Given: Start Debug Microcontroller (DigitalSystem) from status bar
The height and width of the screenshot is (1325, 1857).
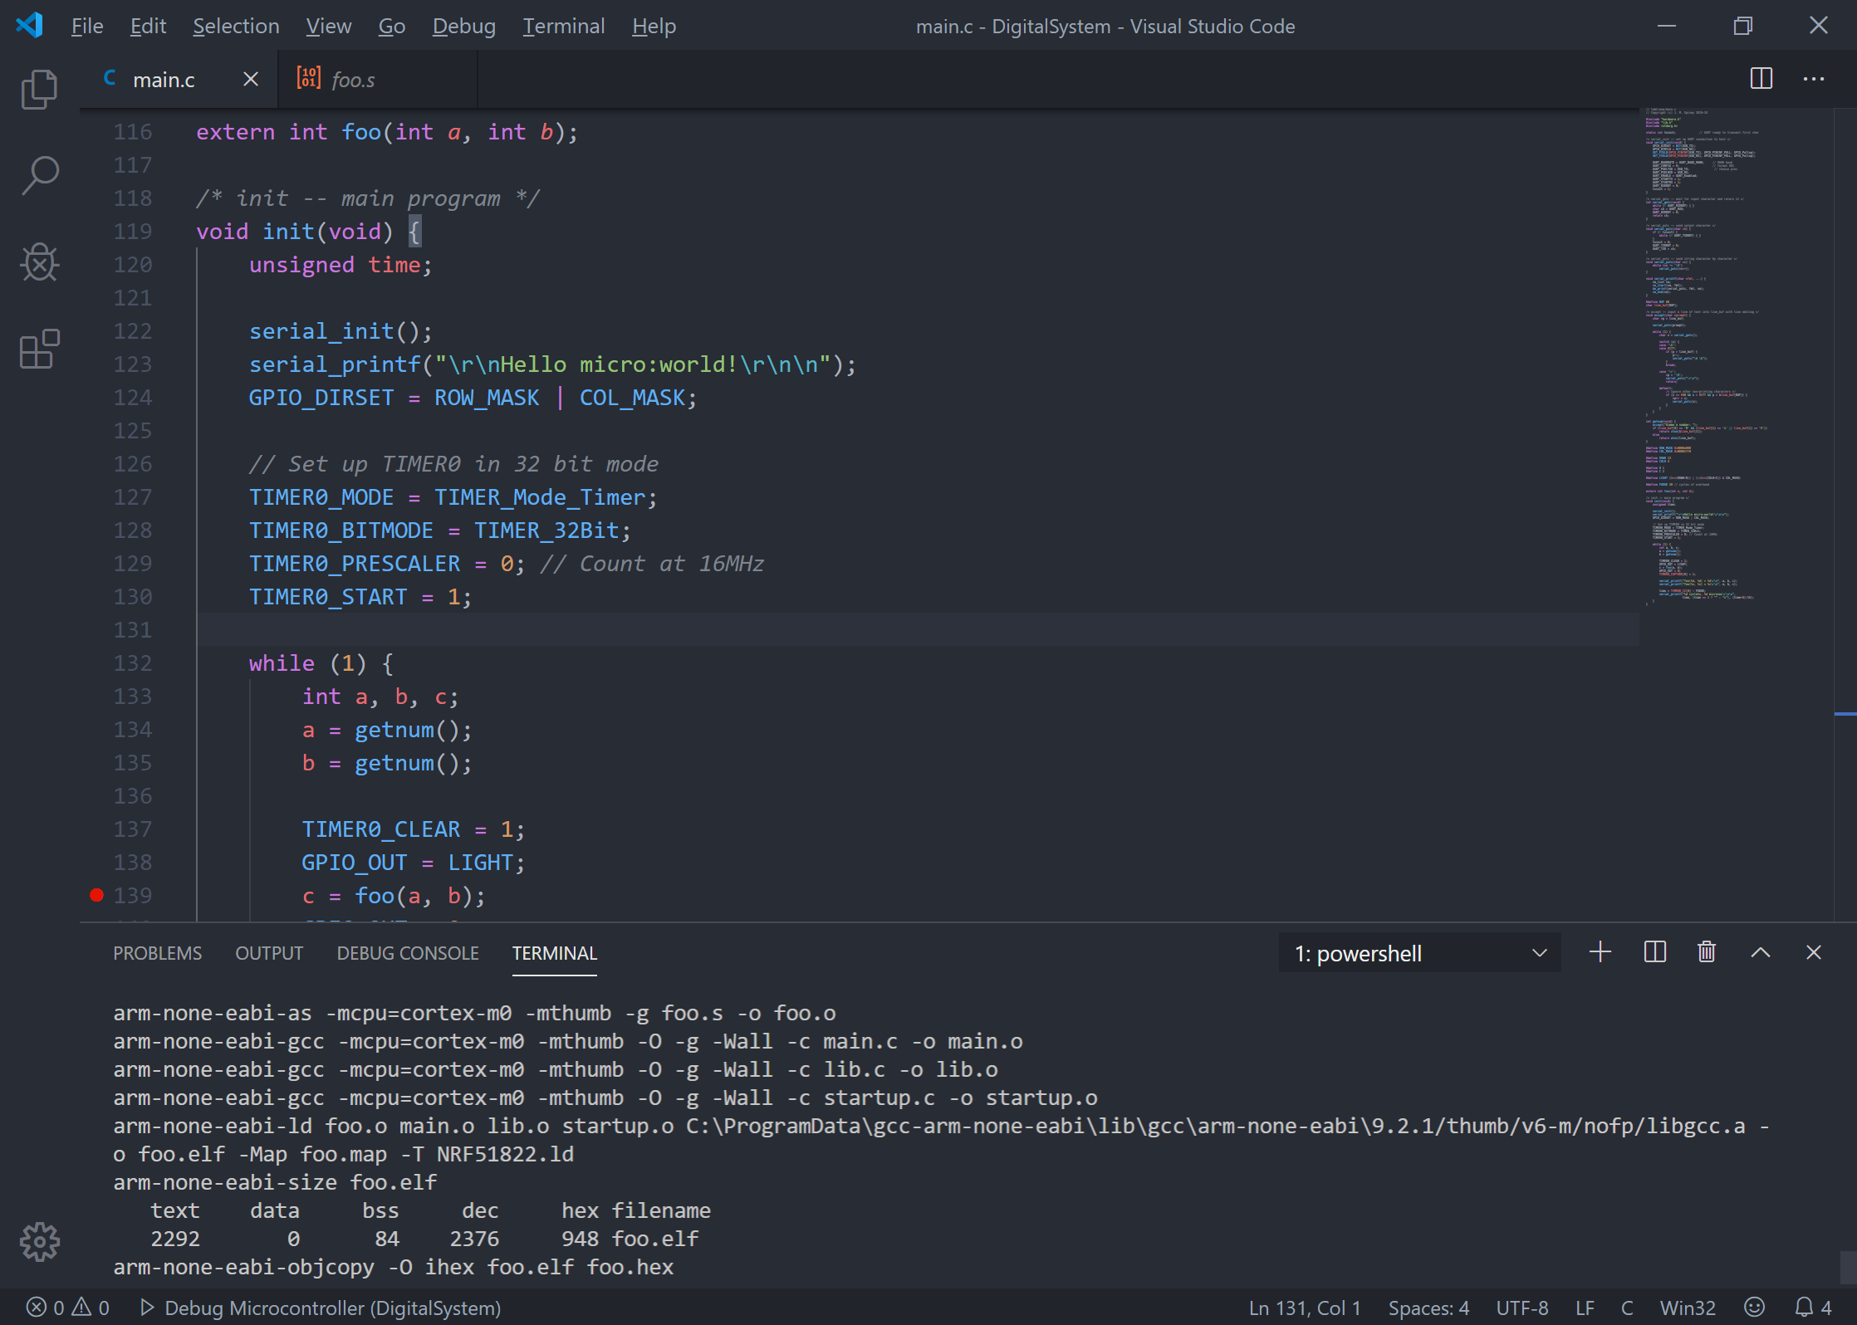Looking at the screenshot, I should (320, 1308).
